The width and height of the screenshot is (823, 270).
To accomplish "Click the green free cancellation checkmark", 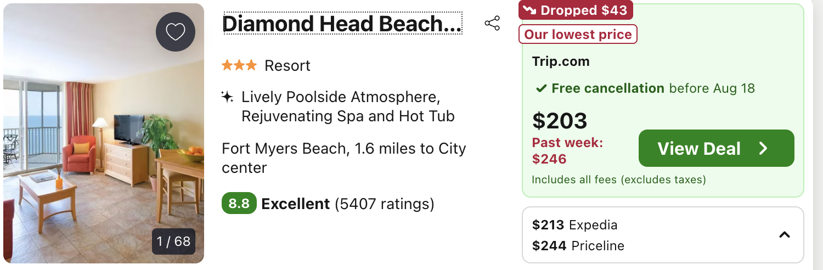I will (x=541, y=88).
